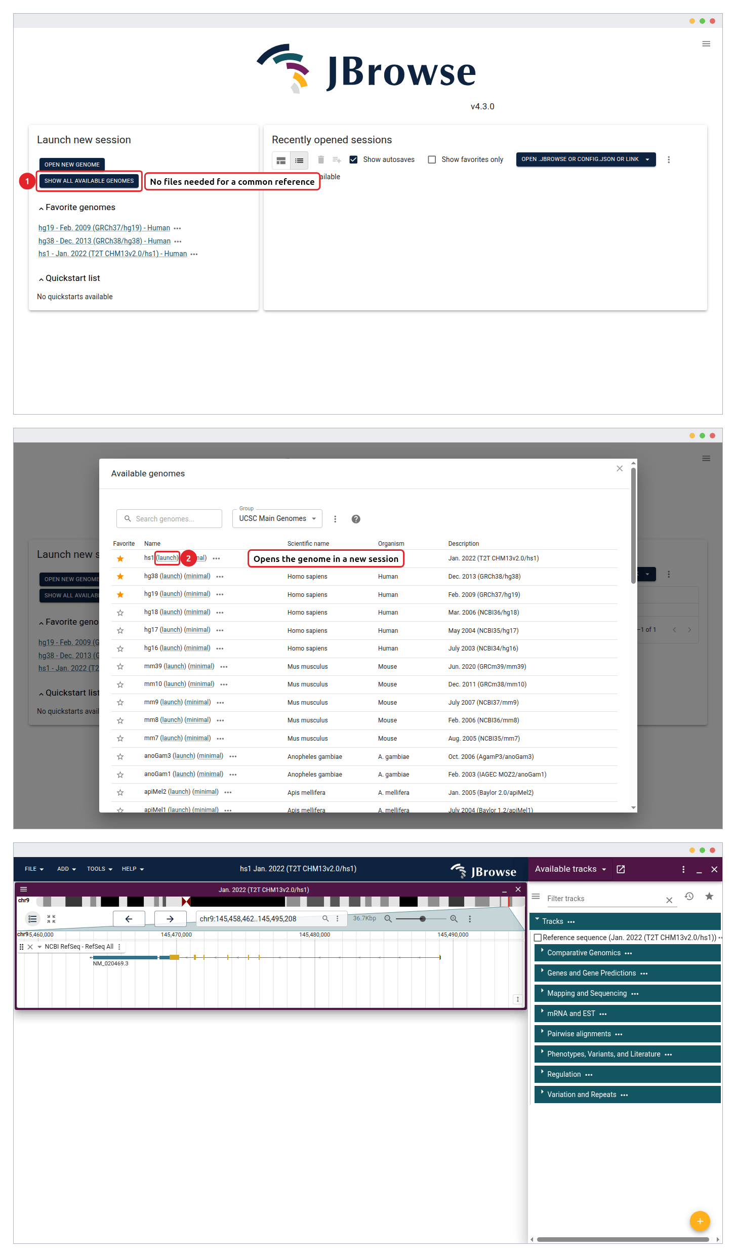Favorite mm10 genome with its star
Screen dimensions: 736x1257
coord(120,684)
